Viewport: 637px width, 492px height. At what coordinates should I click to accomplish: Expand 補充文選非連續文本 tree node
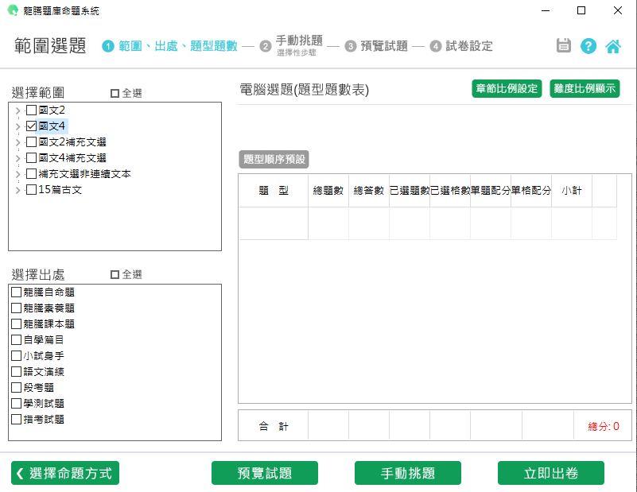coord(18,174)
